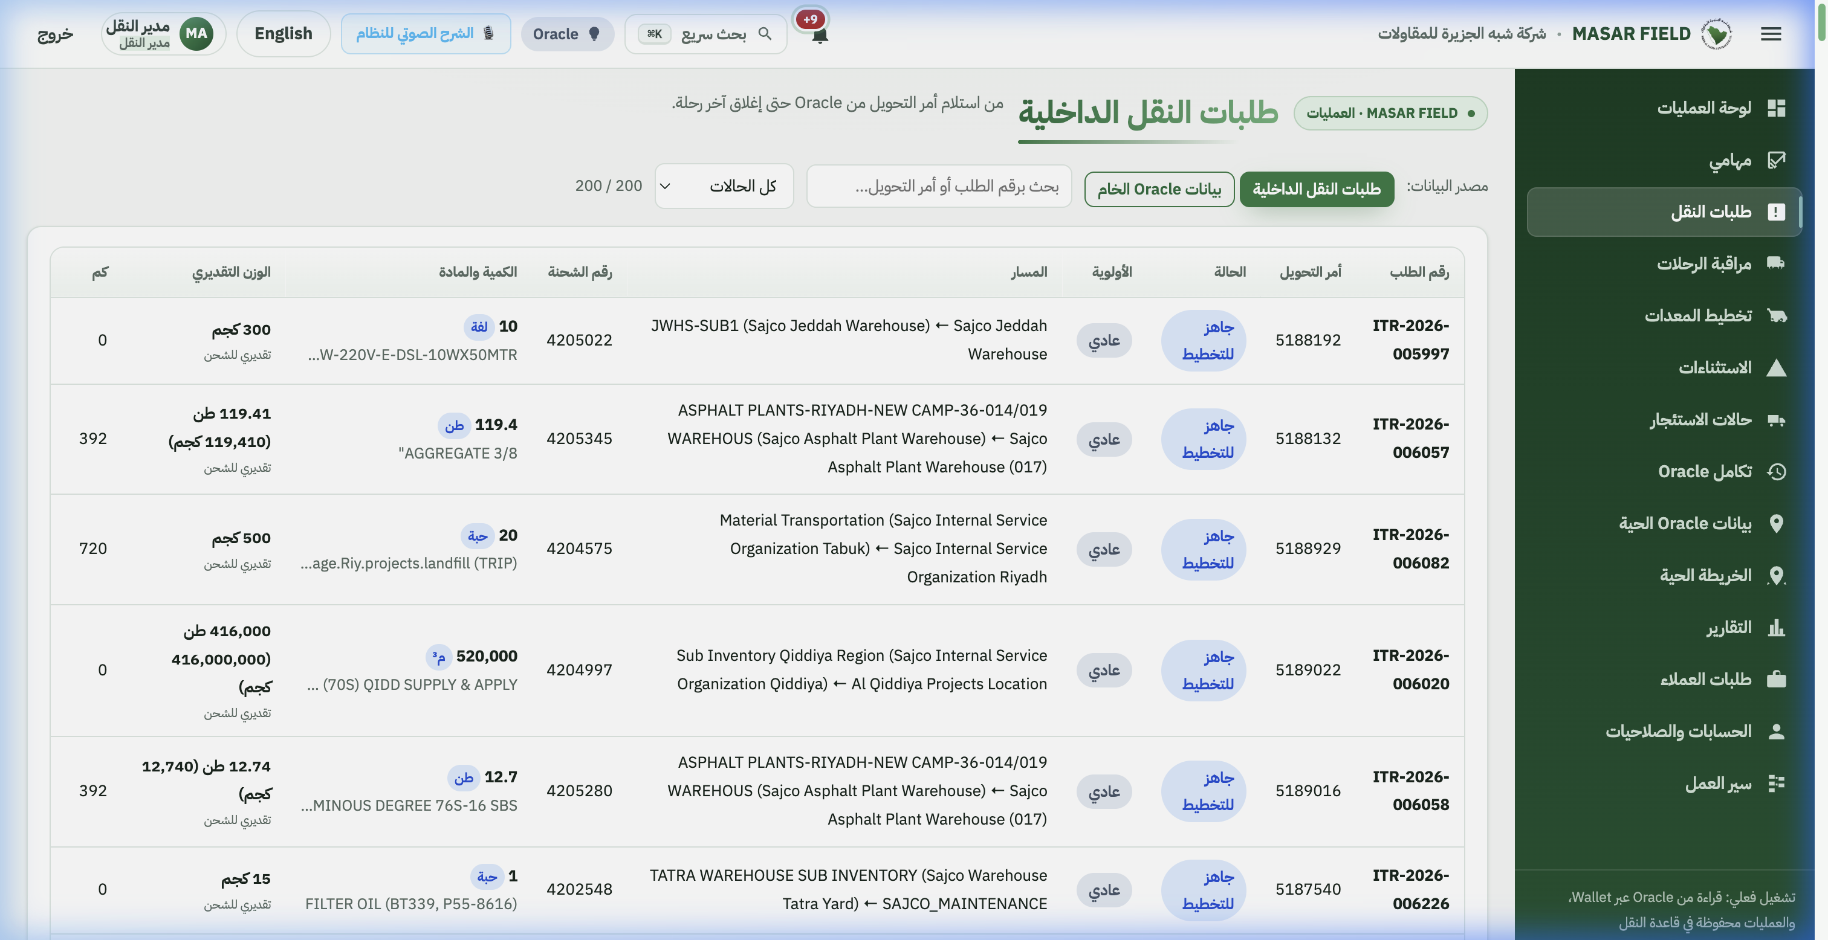
Task: Open التقارير in the sidebar menu
Action: click(x=1664, y=627)
